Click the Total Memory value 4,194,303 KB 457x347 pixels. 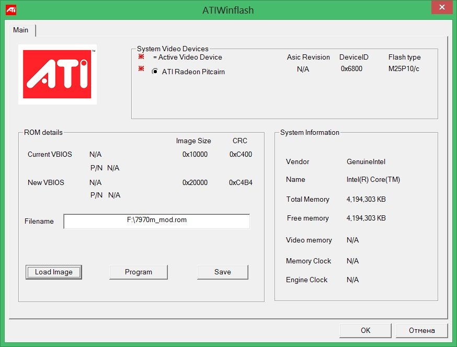366,199
